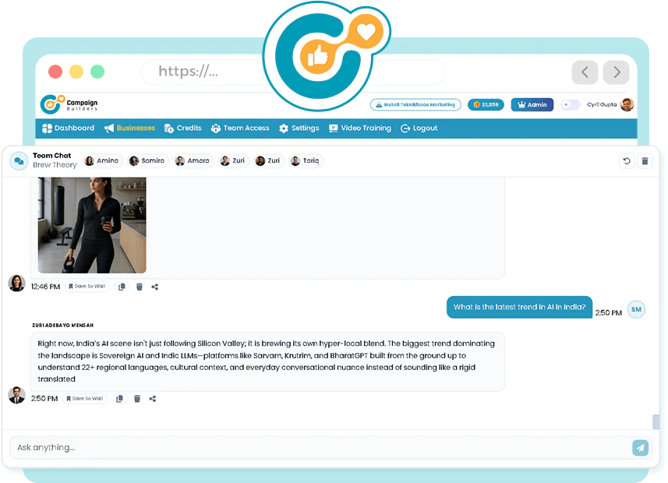Click Zuri's avatar beside 2:50 PM reply
This screenshot has height=483, width=668.
16,395
